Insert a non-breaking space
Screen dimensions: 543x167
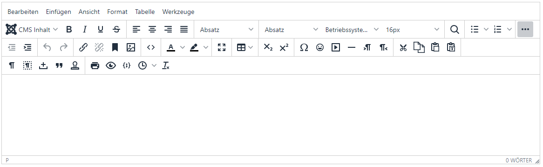click(x=43, y=65)
